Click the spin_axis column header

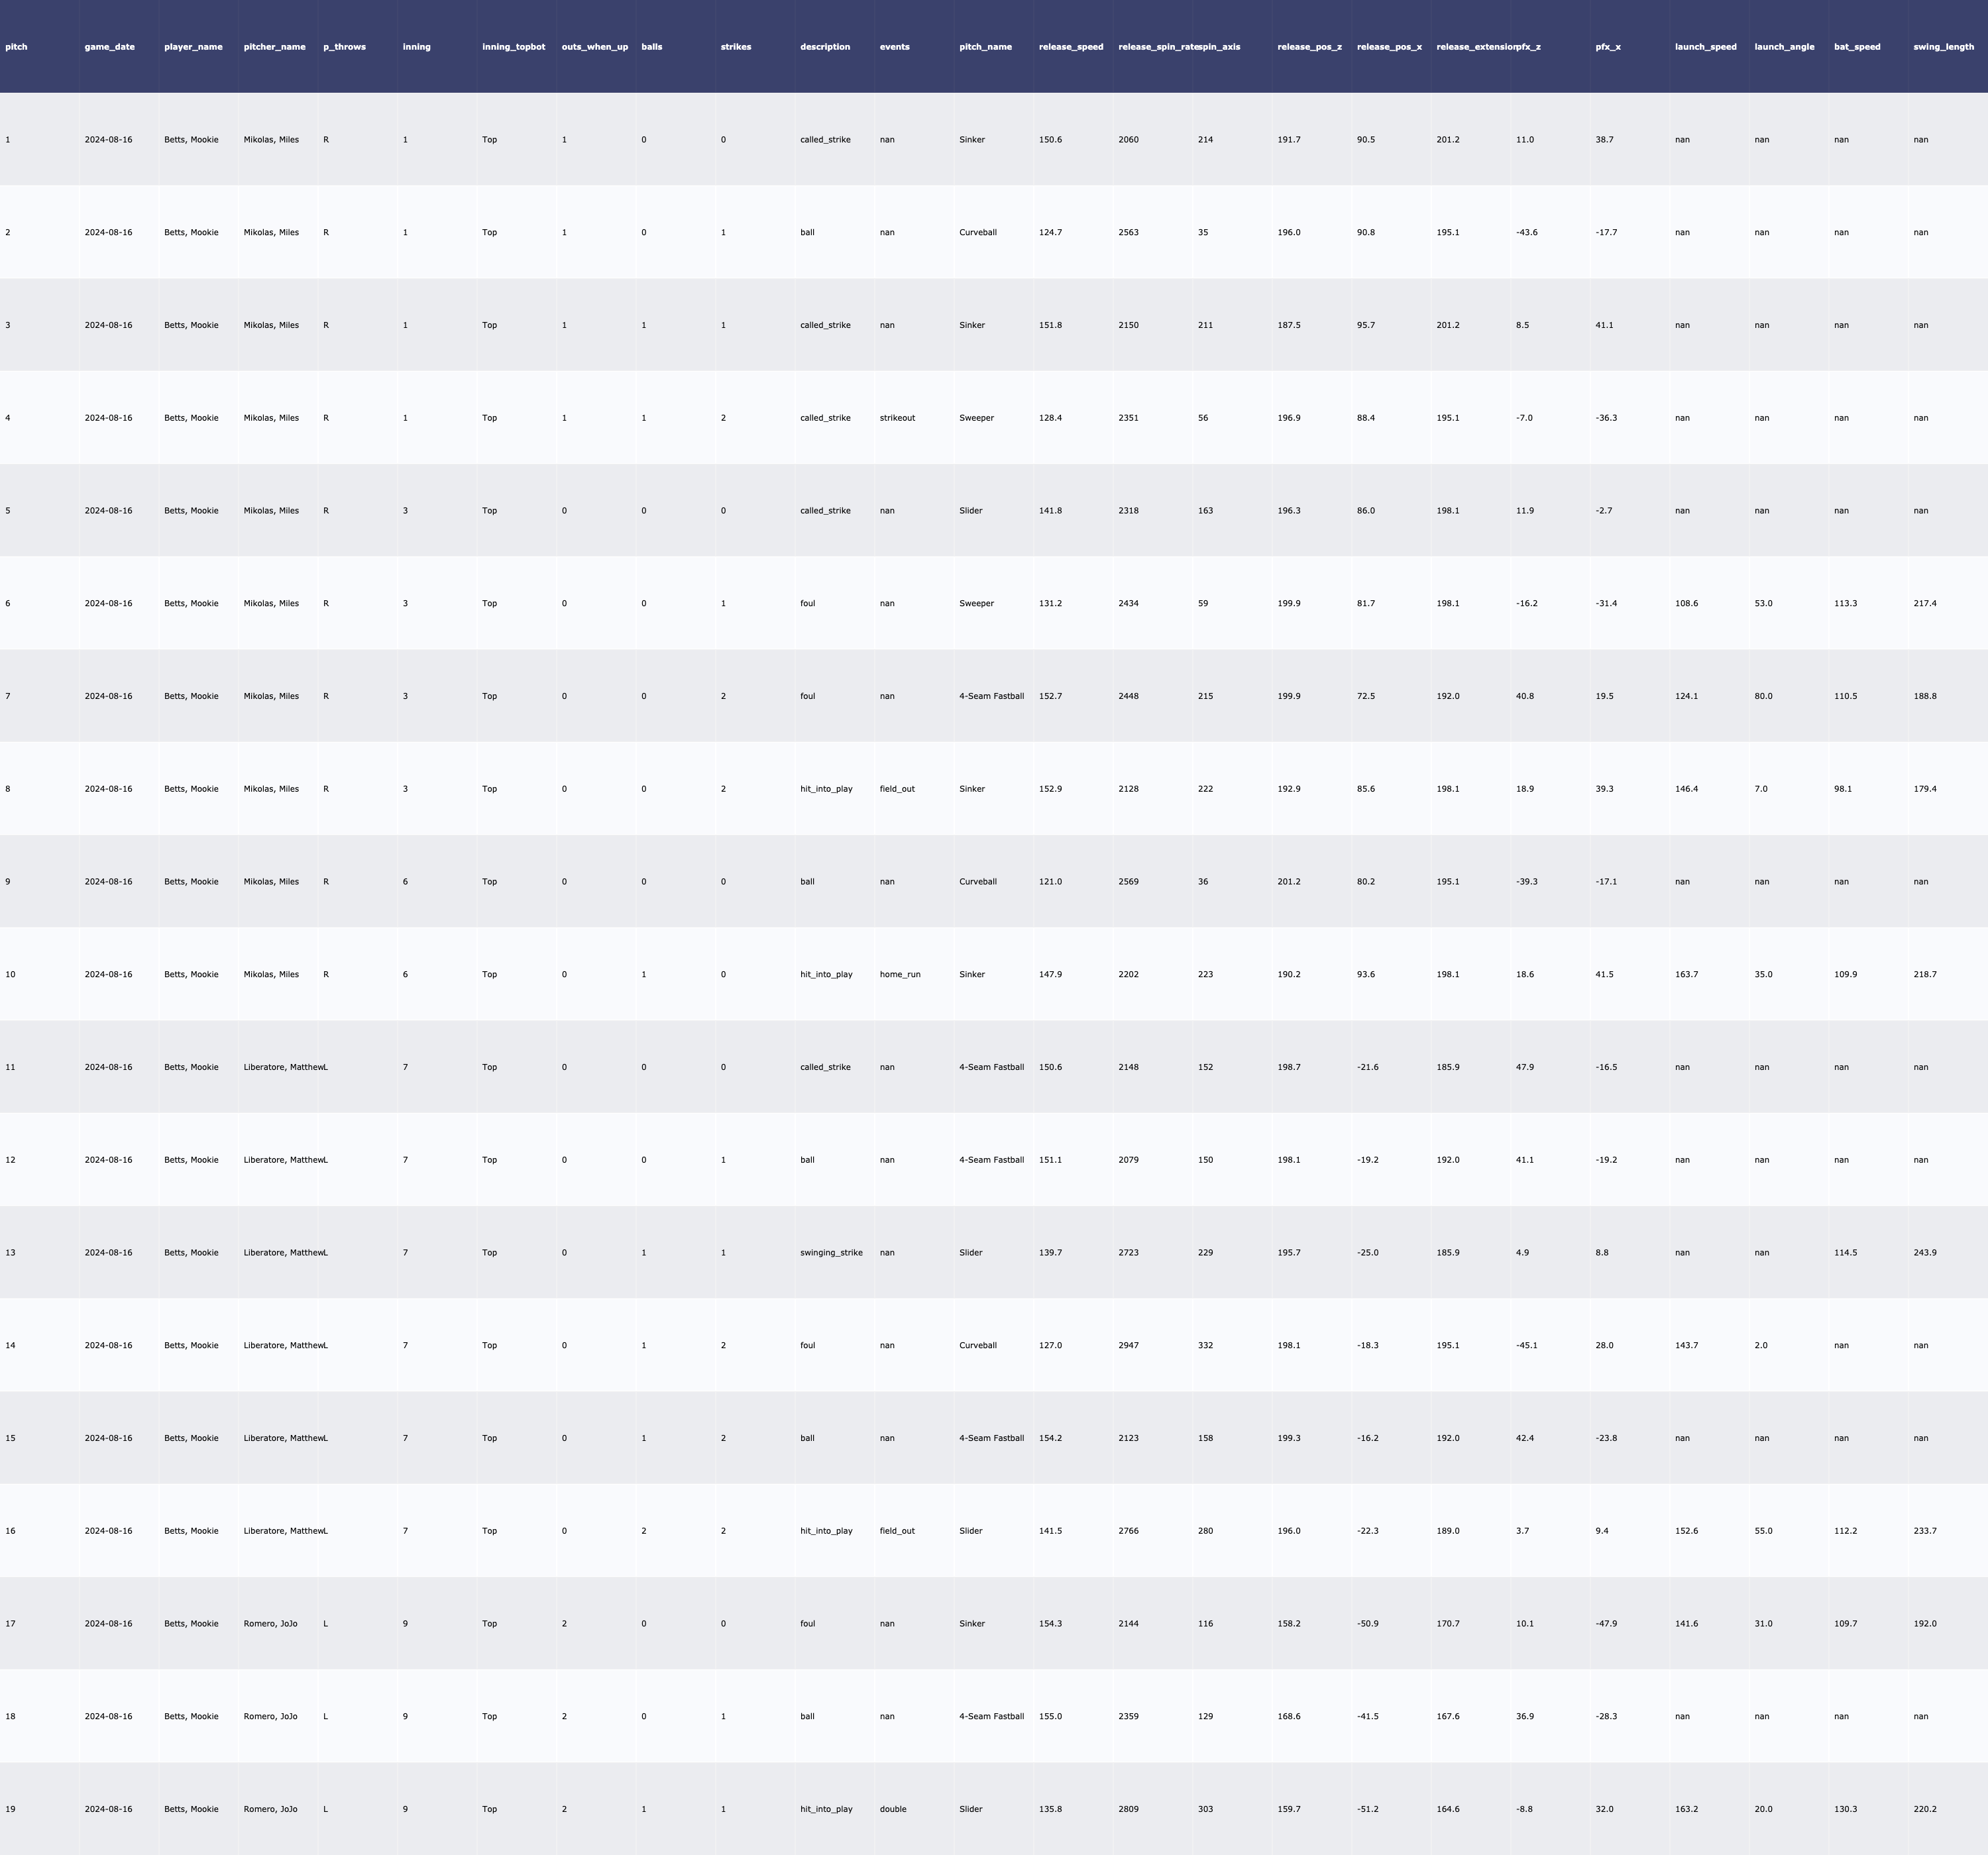click(x=1220, y=47)
